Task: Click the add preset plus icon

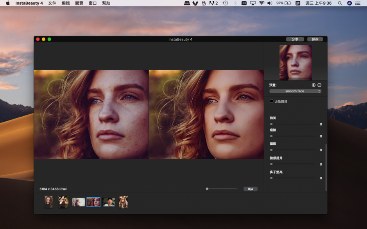Action: click(313, 85)
